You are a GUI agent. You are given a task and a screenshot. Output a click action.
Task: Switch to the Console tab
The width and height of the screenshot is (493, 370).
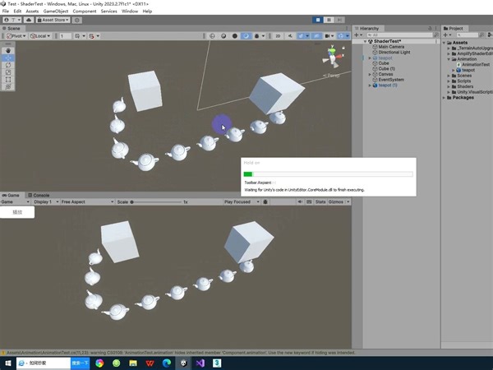click(39, 196)
